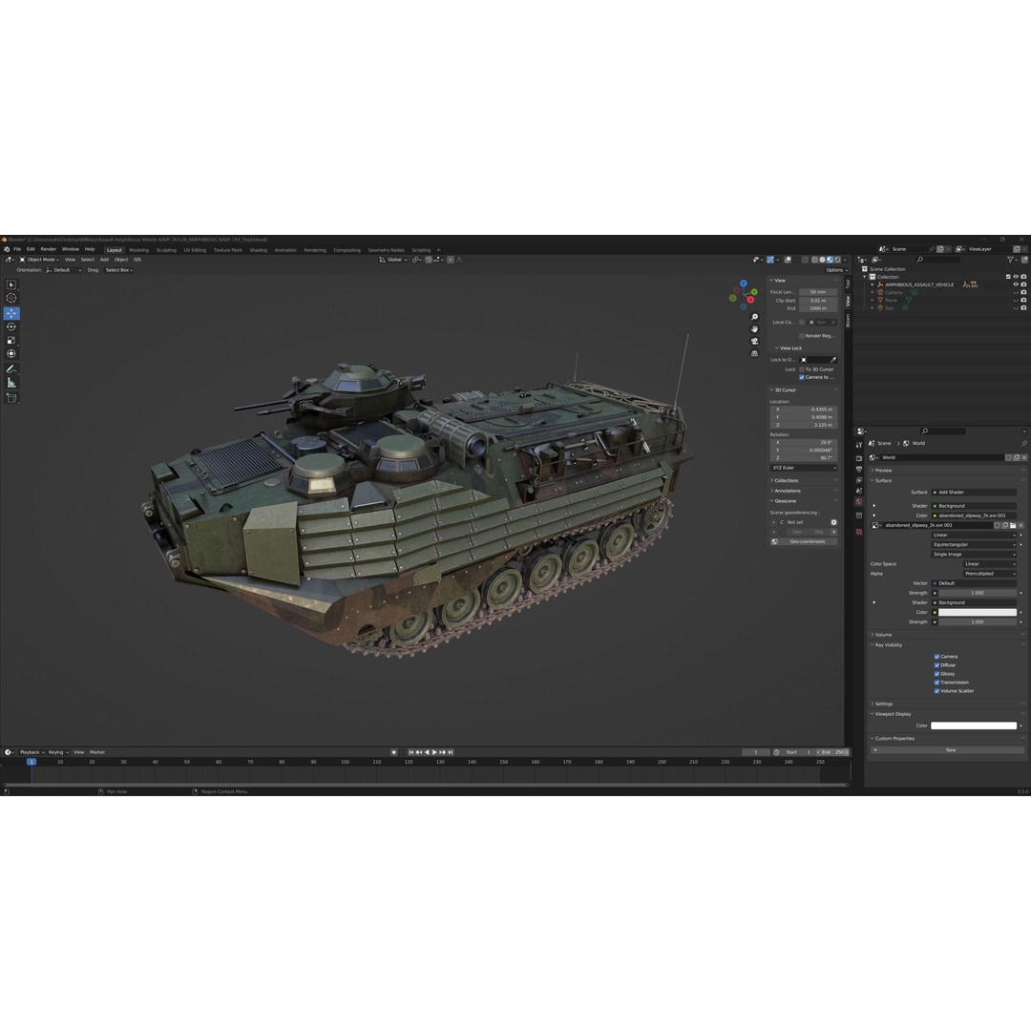This screenshot has height=1031, width=1031.
Task: Open the GIS menu in viewport header
Action: [x=137, y=260]
